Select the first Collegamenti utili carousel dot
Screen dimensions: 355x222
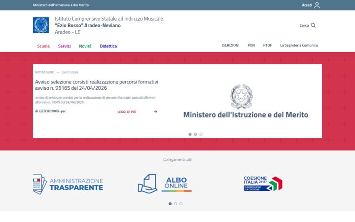tap(170, 204)
